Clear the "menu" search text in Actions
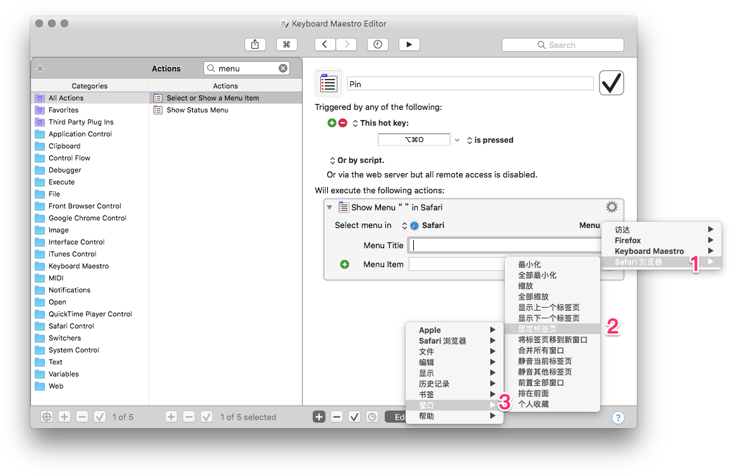 pos(283,68)
